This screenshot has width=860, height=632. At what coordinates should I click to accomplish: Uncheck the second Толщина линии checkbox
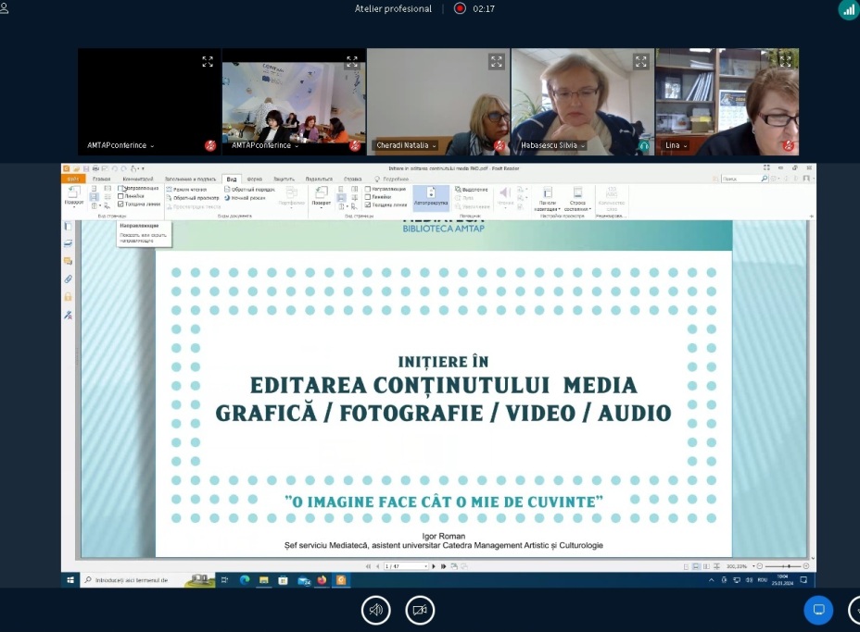coord(368,204)
